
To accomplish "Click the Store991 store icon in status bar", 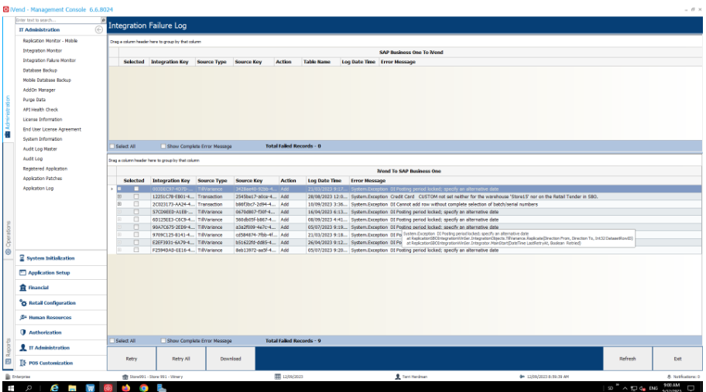I will point(125,377).
